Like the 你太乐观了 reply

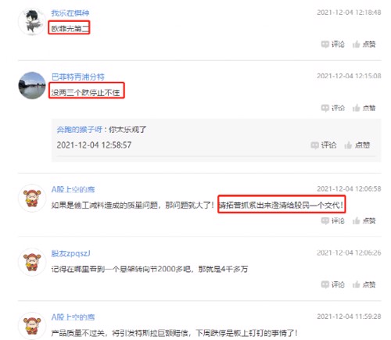tap(357, 145)
